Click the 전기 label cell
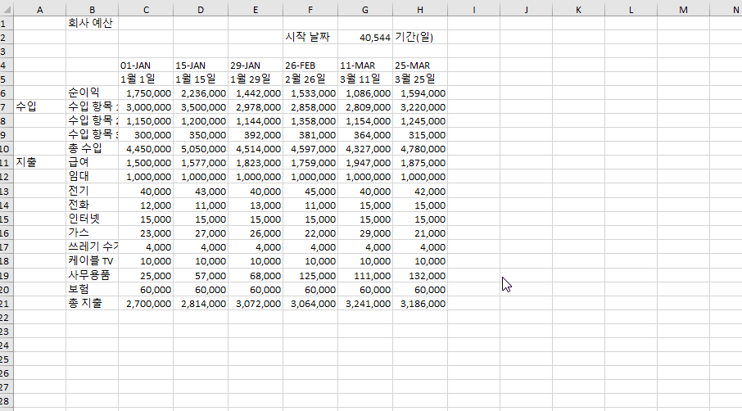This screenshot has width=742, height=411. 92,191
